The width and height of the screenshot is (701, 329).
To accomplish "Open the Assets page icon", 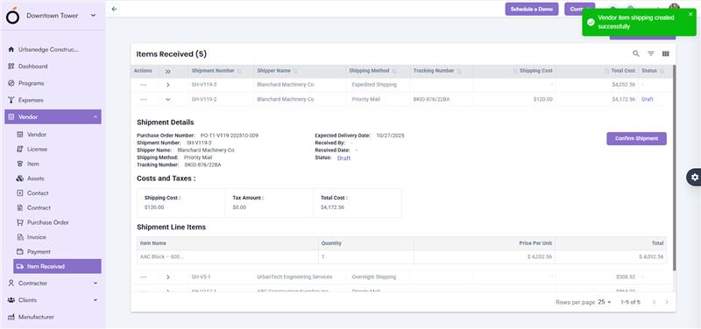I will point(19,178).
